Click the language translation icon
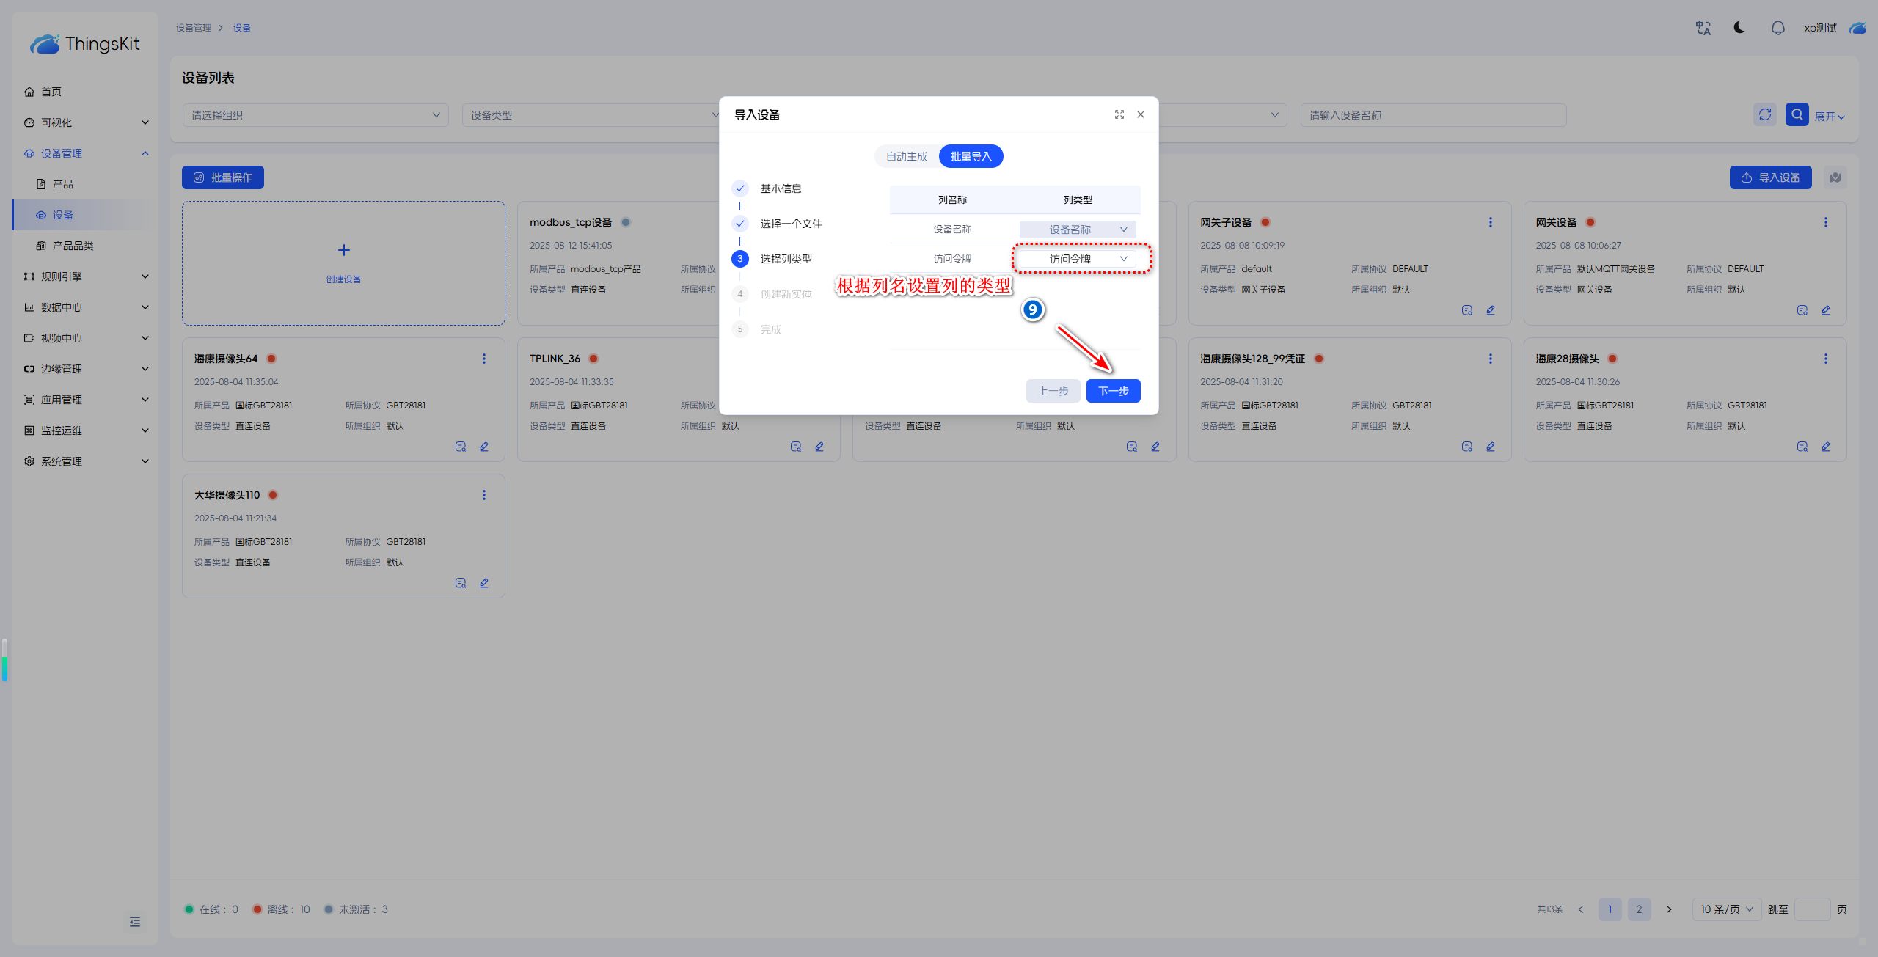The height and width of the screenshot is (957, 1878). [x=1703, y=28]
